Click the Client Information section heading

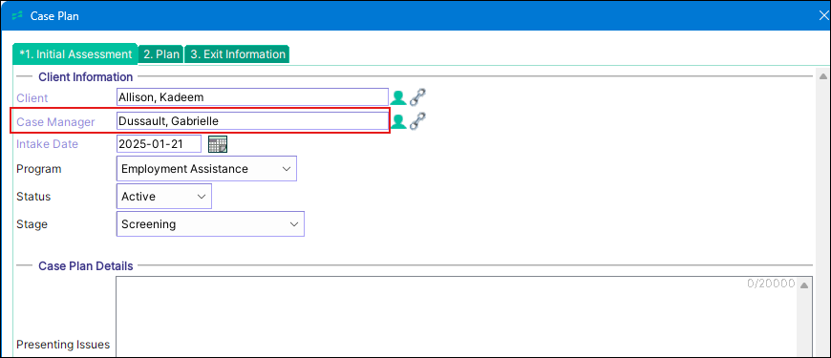85,76
